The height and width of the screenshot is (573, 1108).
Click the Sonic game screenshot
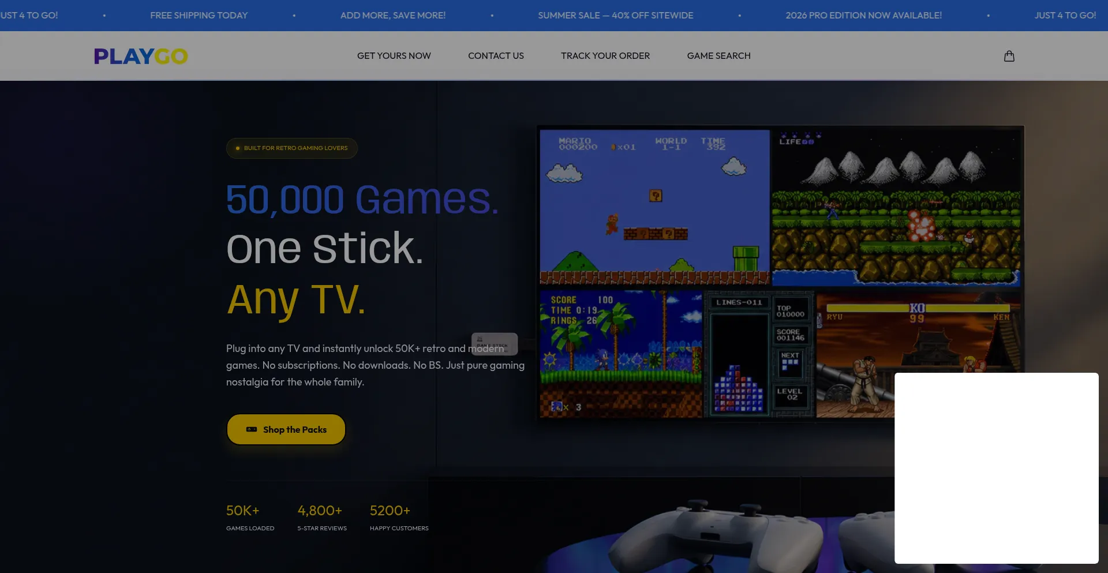tap(621, 354)
